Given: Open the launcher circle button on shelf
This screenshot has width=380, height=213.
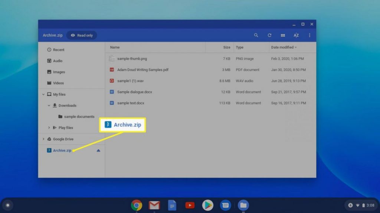Looking at the screenshot, I should coord(8,205).
